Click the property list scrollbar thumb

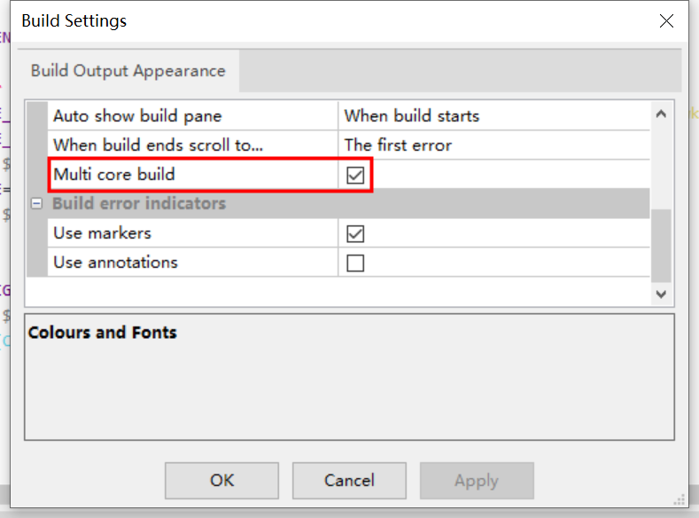pyautogui.click(x=661, y=244)
